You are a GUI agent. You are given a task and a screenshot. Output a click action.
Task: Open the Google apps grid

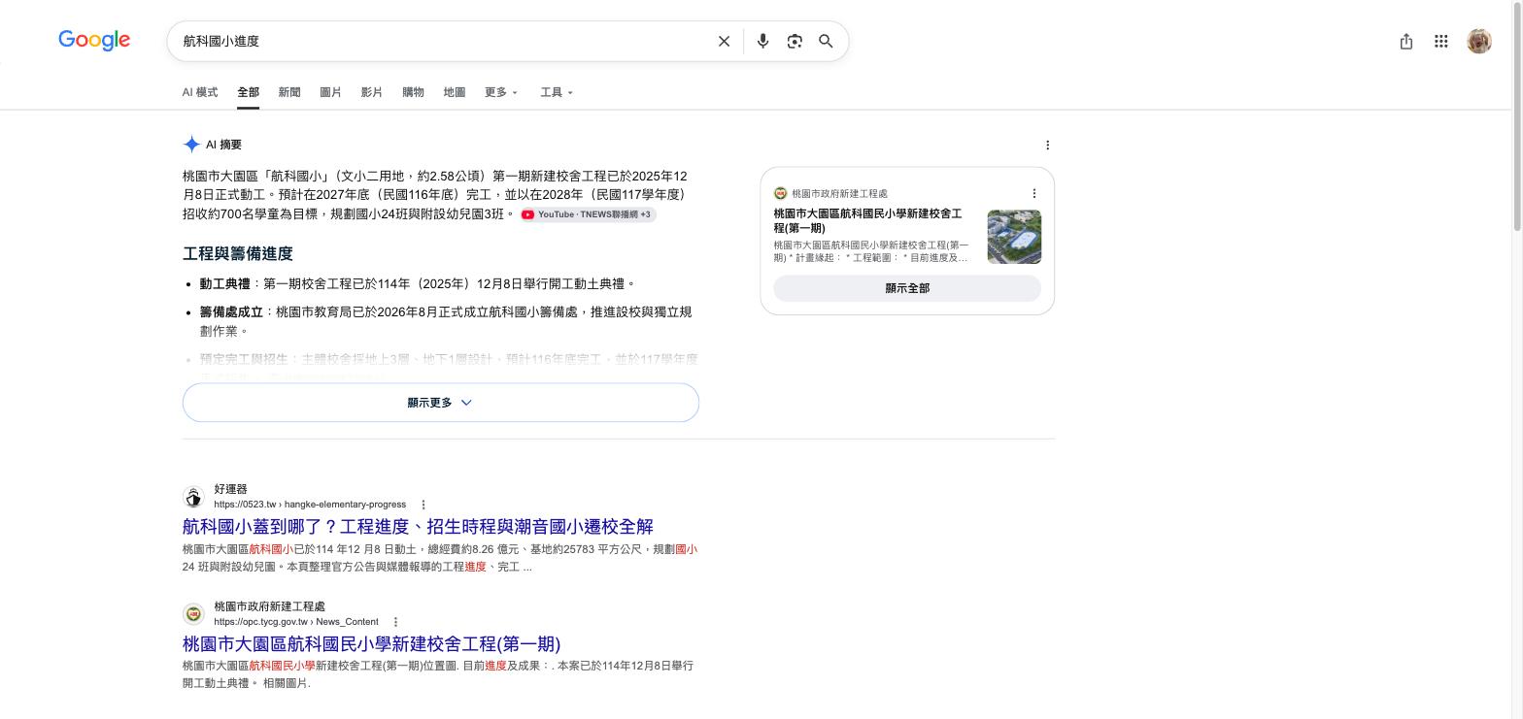(x=1441, y=41)
